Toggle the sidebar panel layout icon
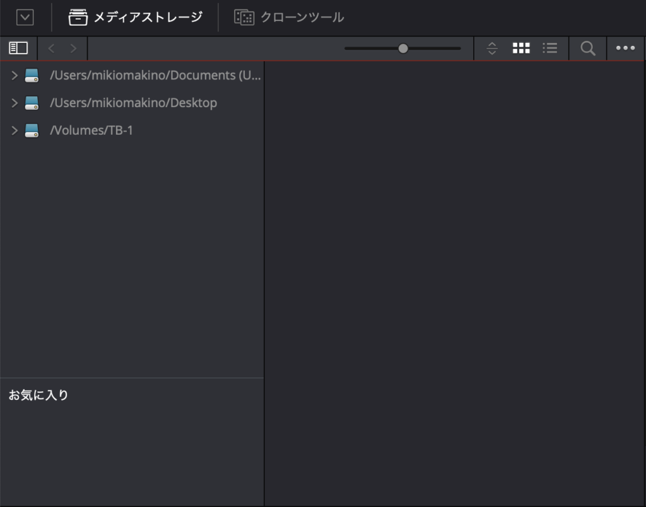The width and height of the screenshot is (646, 507). pyautogui.click(x=18, y=48)
